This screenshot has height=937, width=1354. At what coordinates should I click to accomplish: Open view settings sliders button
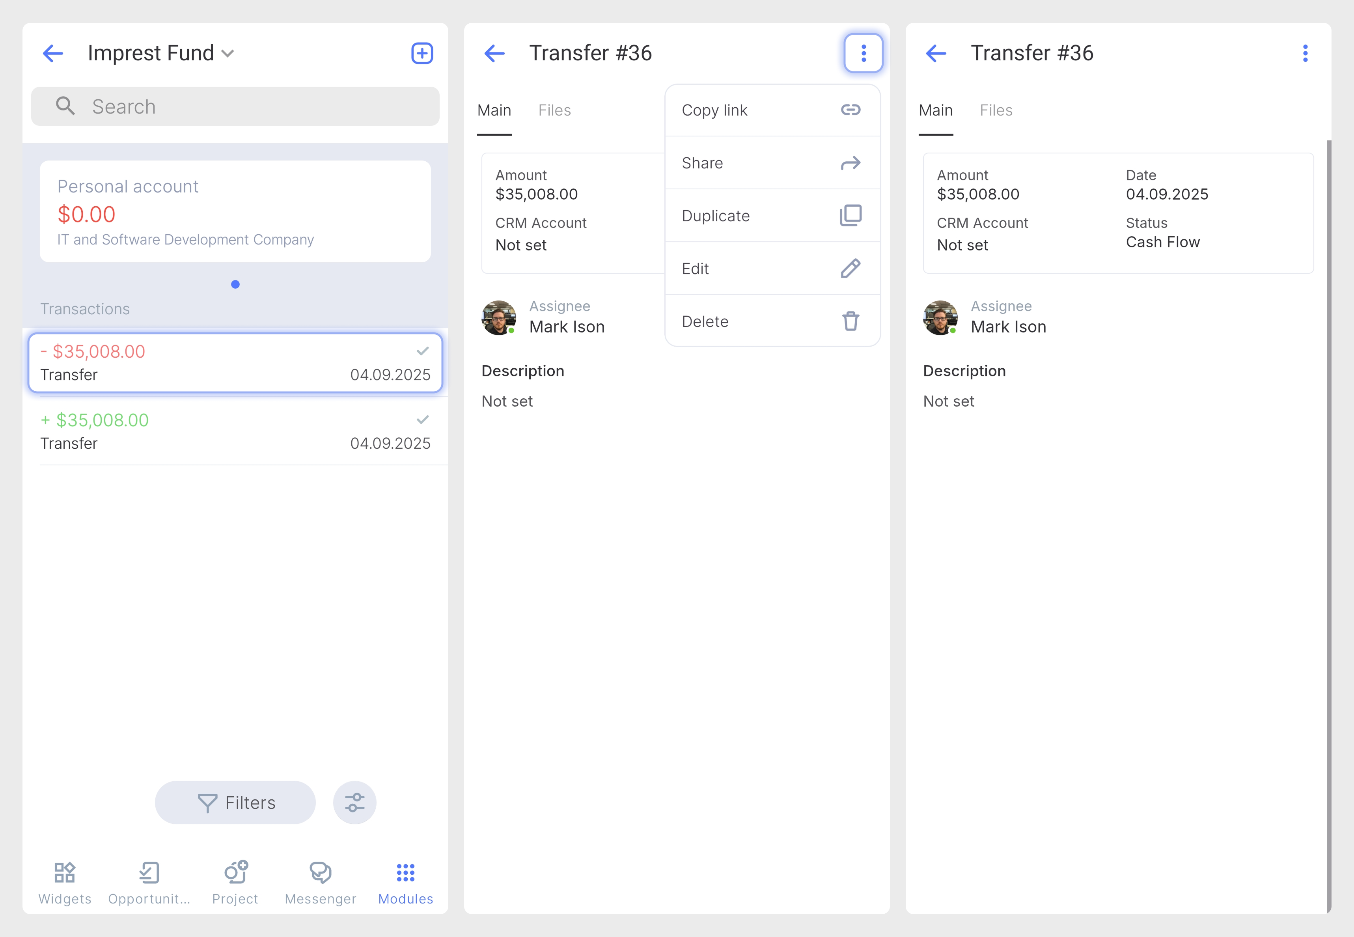[354, 803]
